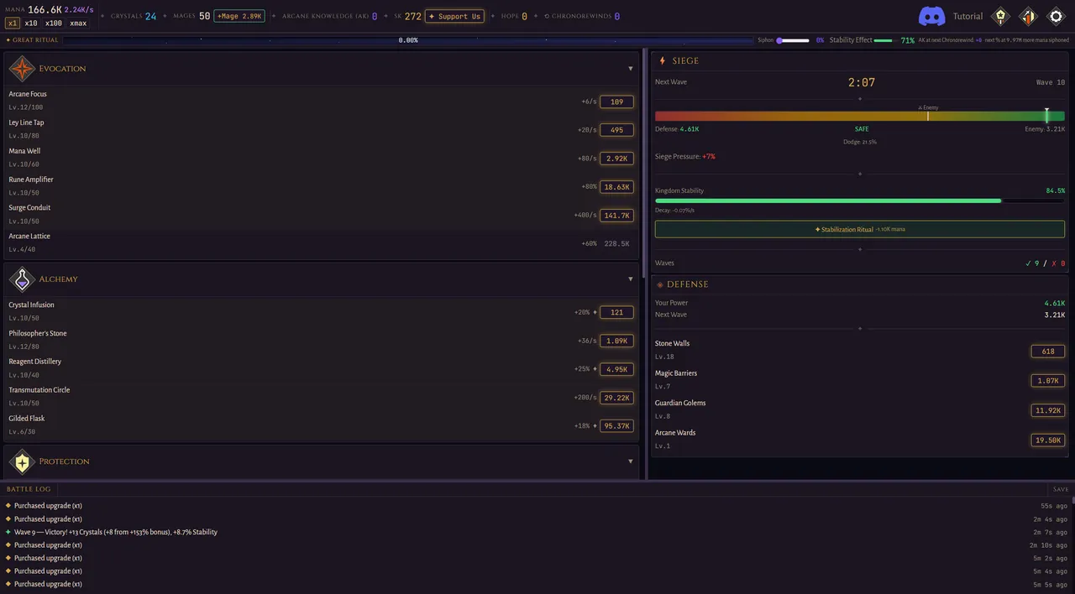Select the x1 purchase multiplier
The width and height of the screenshot is (1075, 594).
click(x=13, y=23)
